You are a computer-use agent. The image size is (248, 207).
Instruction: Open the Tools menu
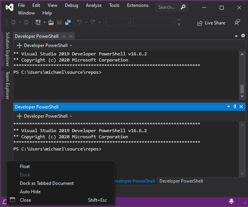[114, 5]
